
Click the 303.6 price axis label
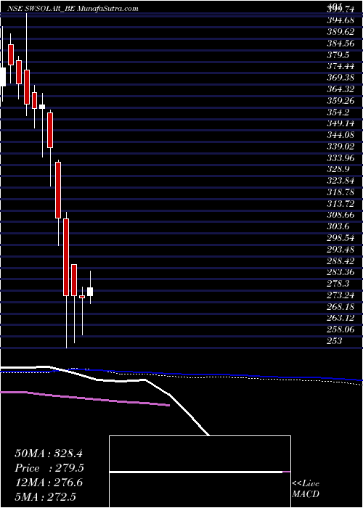pos(338,226)
